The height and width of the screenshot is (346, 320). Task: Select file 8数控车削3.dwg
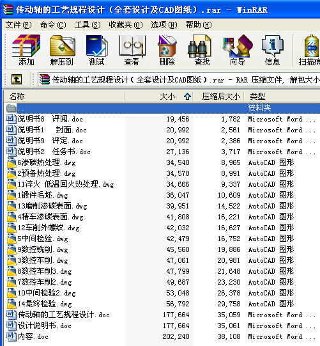[45, 271]
